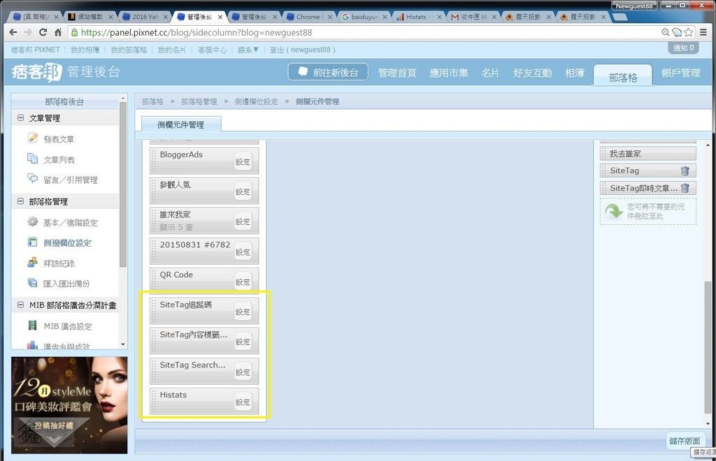Go to the browser home page
The width and height of the screenshot is (716, 461).
58,32
